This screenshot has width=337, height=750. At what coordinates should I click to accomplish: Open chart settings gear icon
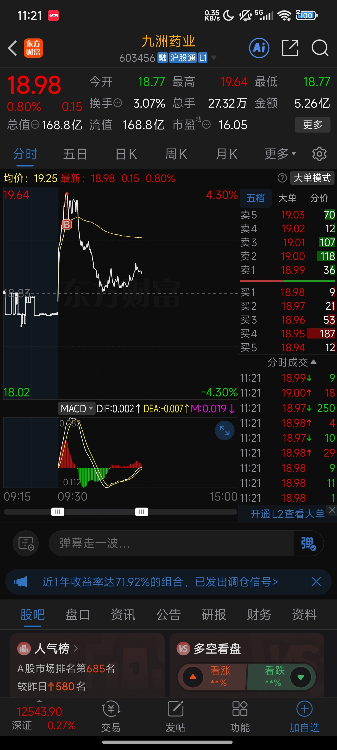pyautogui.click(x=319, y=154)
